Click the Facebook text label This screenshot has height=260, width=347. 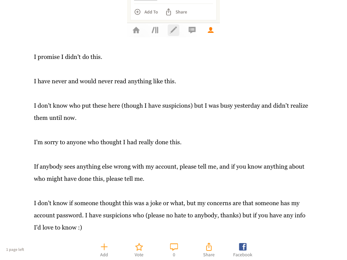(x=243, y=255)
